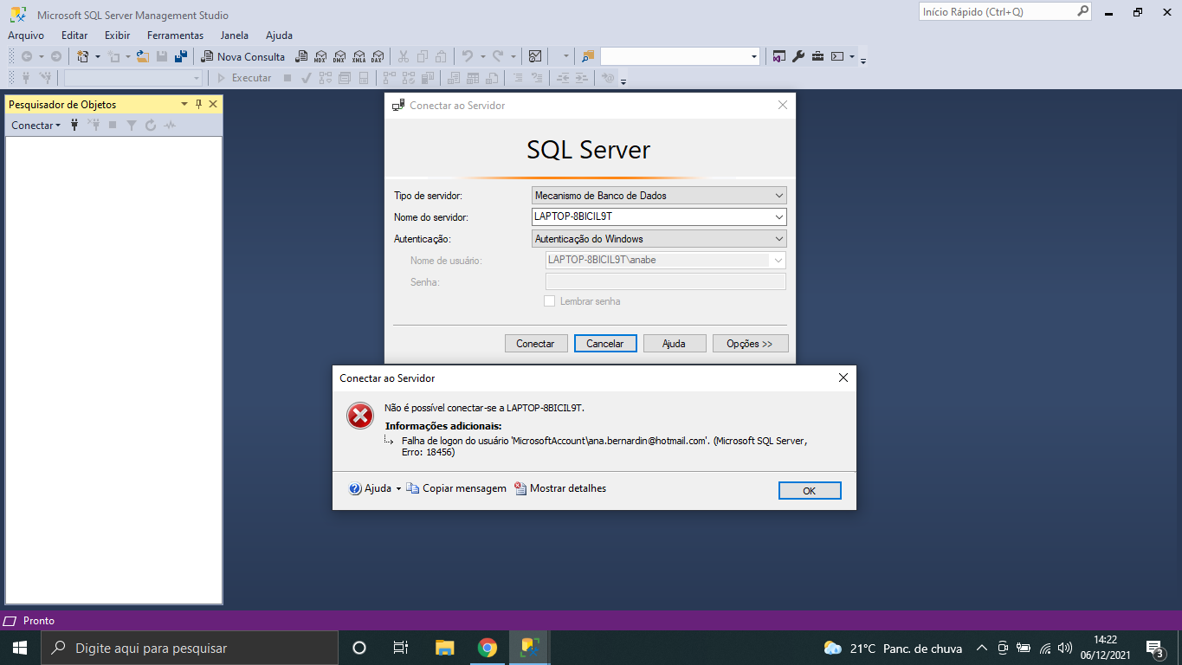Viewport: 1182px width, 665px height.
Task: Click the Ajuda button in server dialog
Action: (674, 344)
